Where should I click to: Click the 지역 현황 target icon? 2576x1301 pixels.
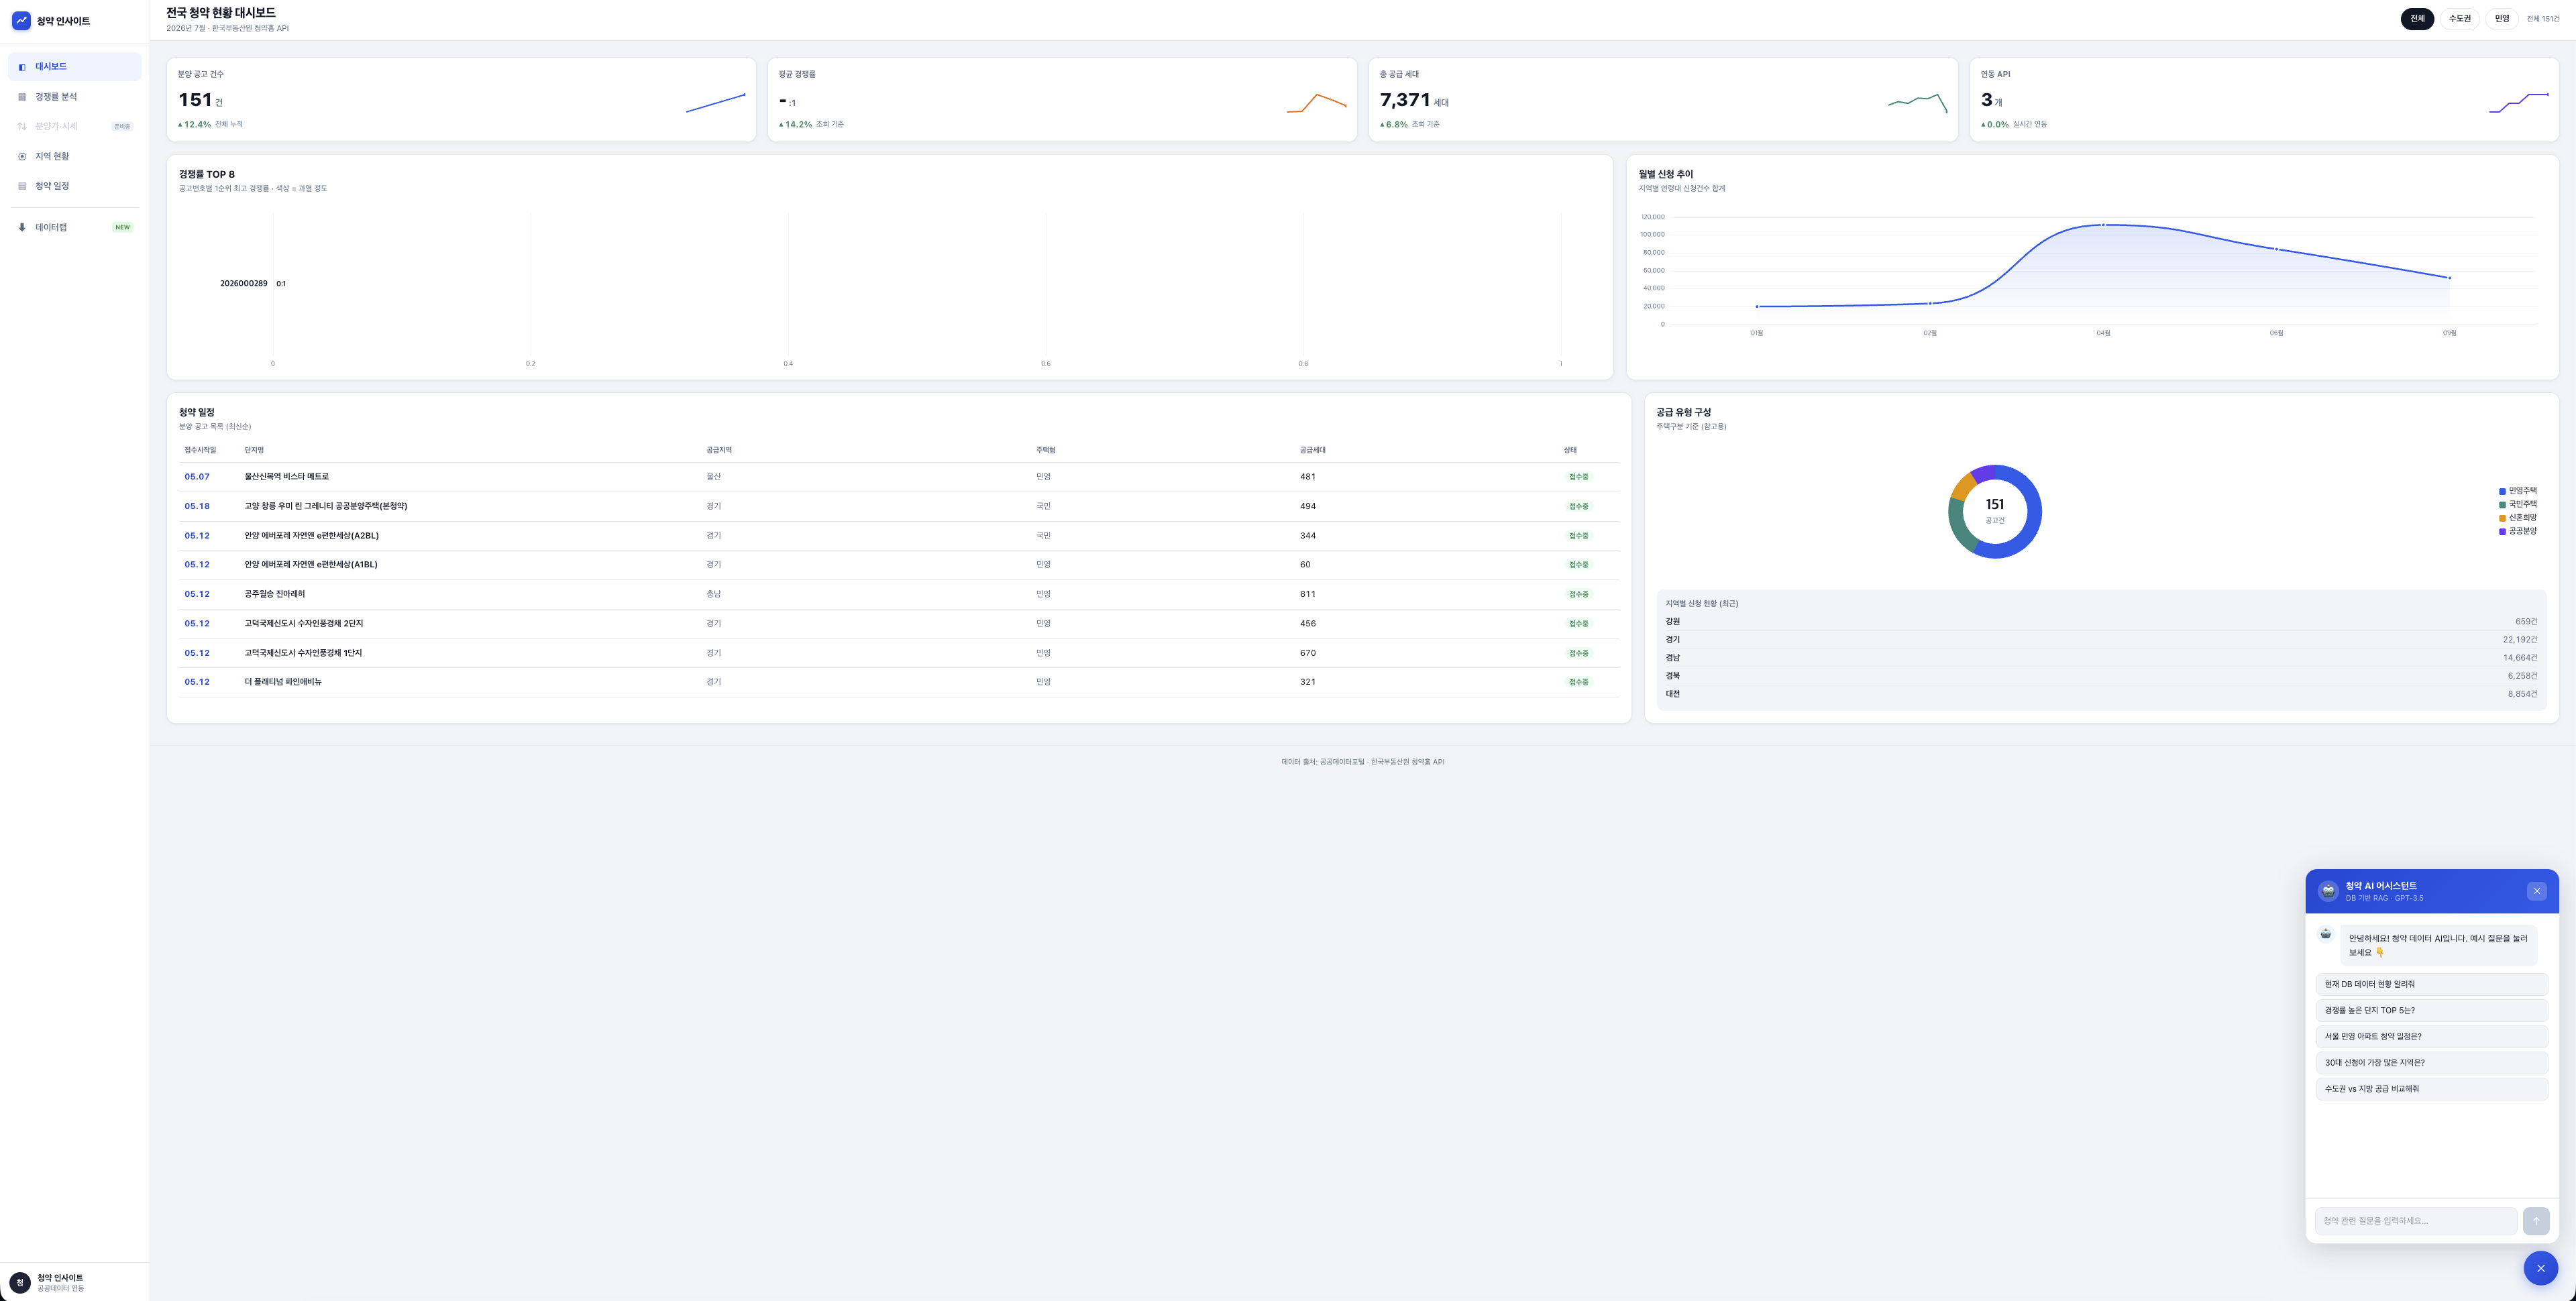coord(22,157)
